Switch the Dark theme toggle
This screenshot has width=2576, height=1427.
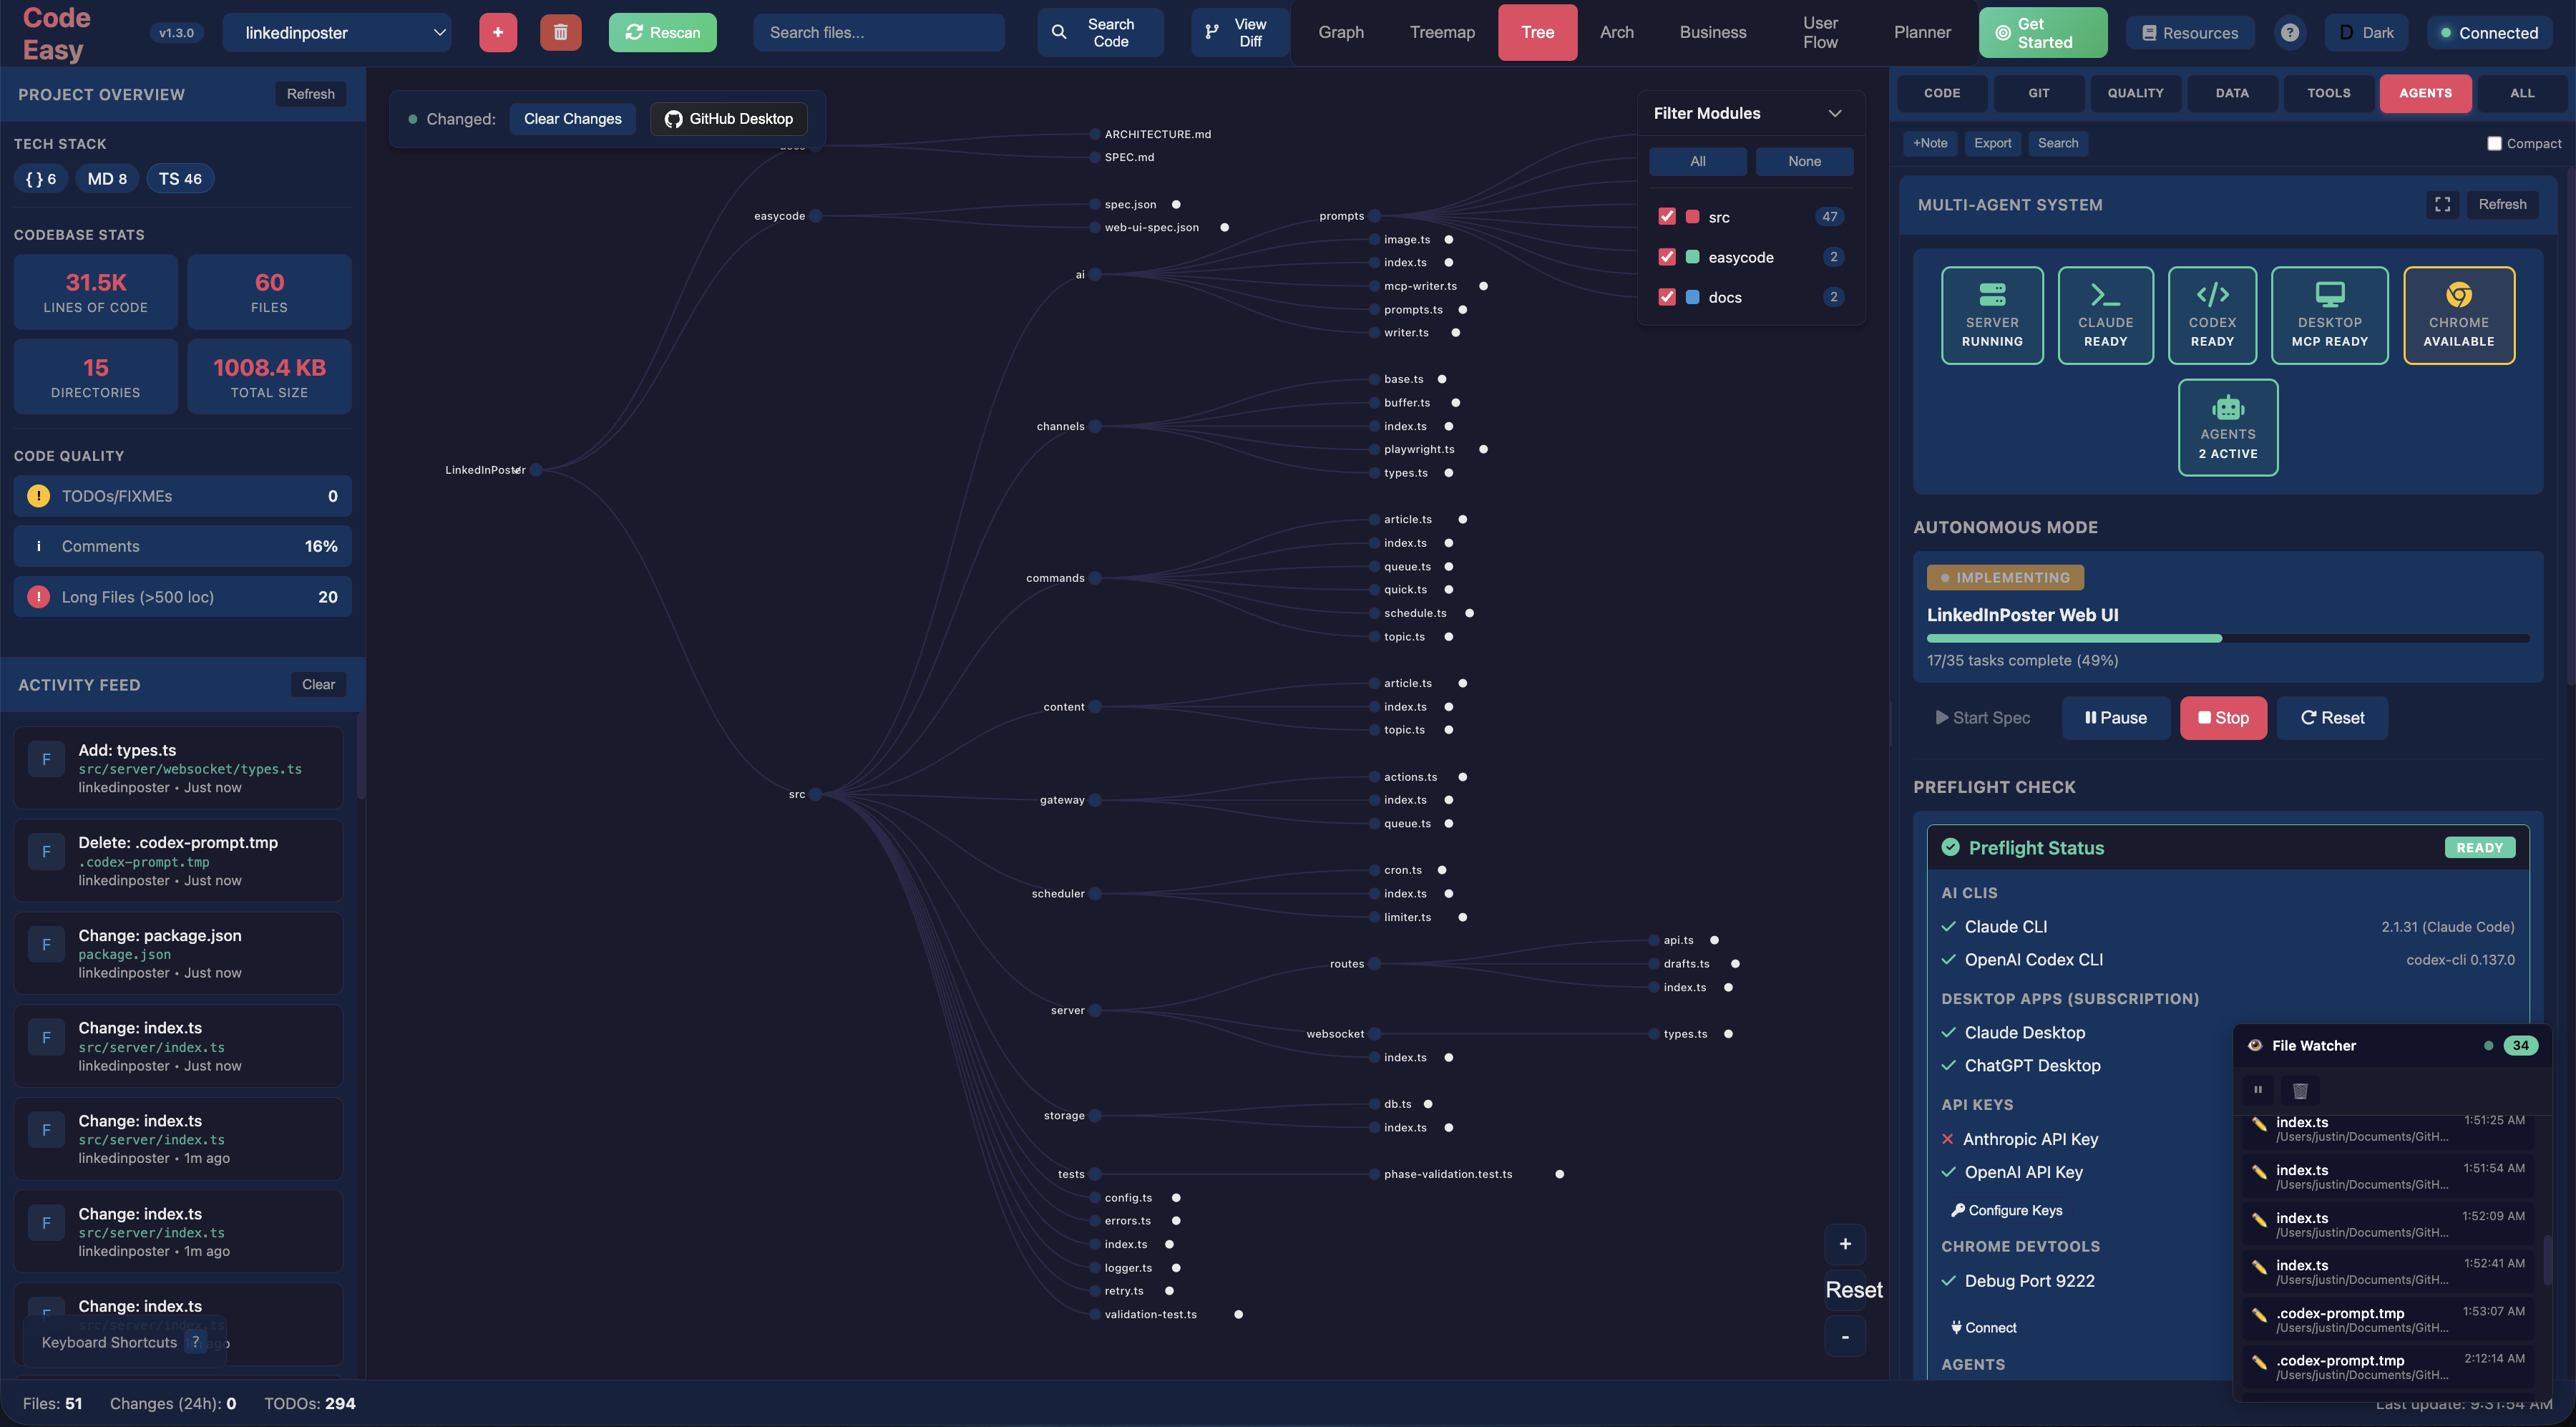tap(2366, 32)
